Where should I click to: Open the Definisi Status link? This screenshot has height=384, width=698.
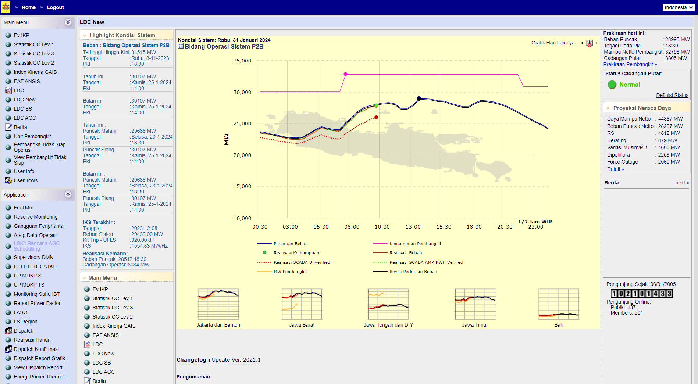(672, 95)
